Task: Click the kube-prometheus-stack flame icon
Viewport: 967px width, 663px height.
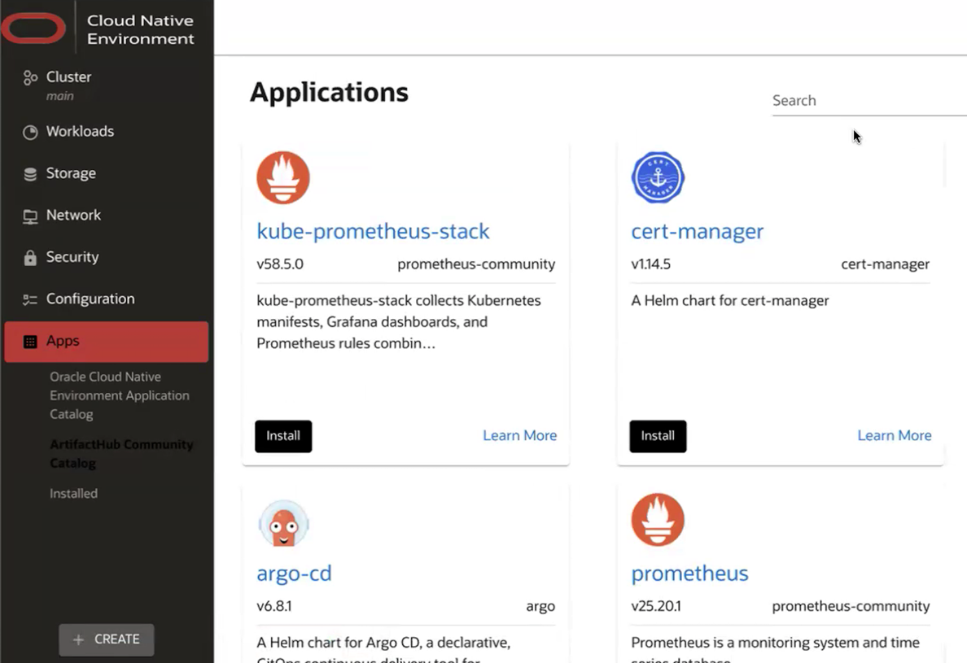Action: (283, 177)
